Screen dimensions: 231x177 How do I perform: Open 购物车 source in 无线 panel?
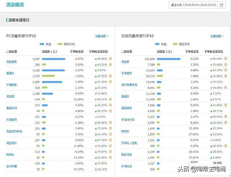(125, 131)
